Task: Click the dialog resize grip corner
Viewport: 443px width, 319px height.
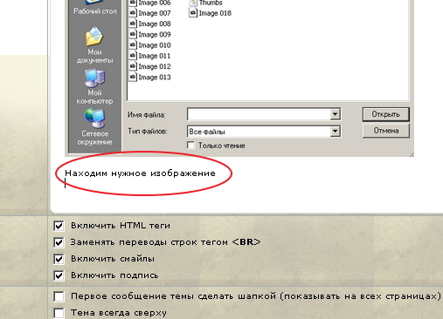Action: (x=411, y=154)
